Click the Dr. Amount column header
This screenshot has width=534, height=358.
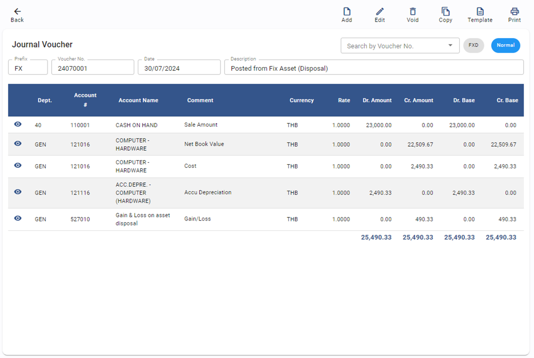377,100
